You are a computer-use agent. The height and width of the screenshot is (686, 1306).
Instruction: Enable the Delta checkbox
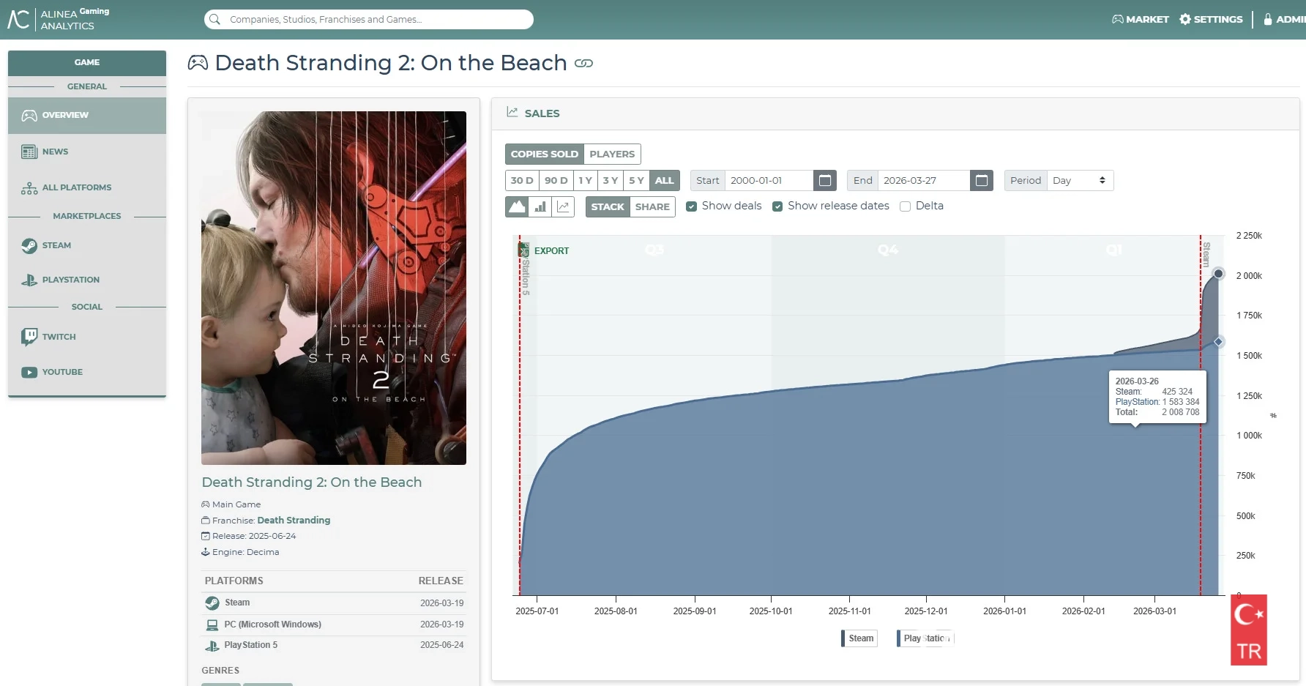pos(906,206)
